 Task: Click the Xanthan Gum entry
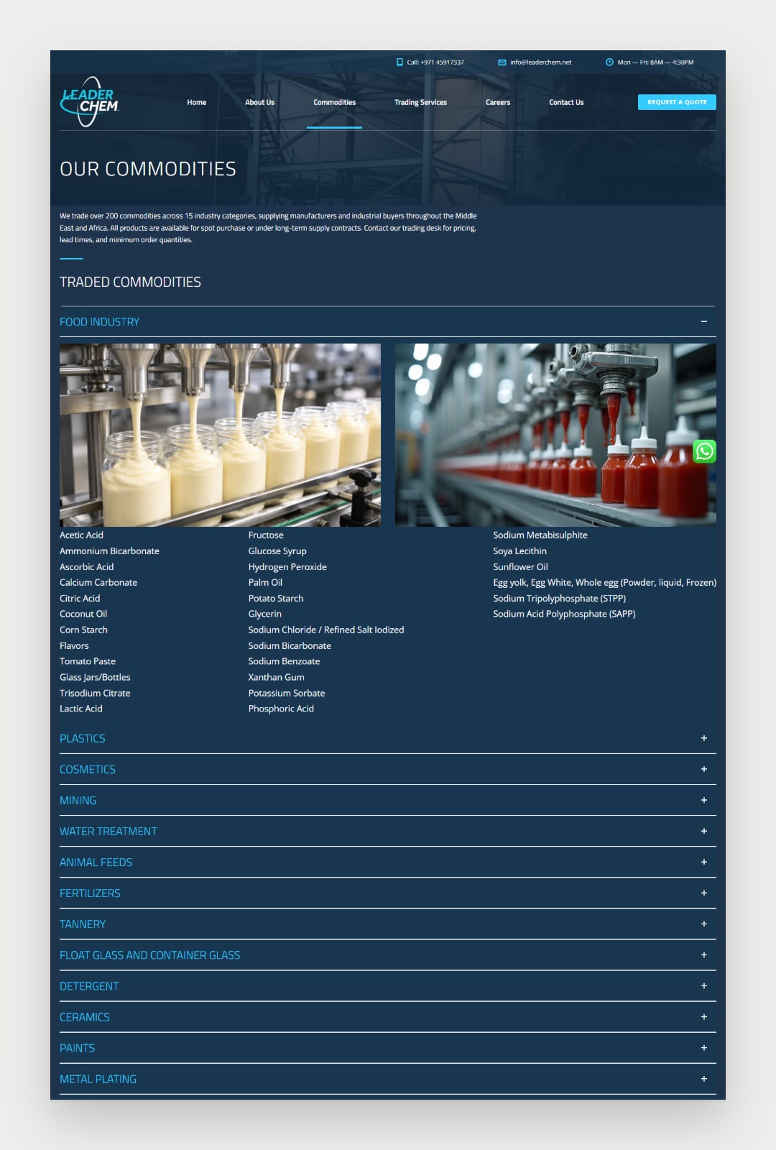276,677
